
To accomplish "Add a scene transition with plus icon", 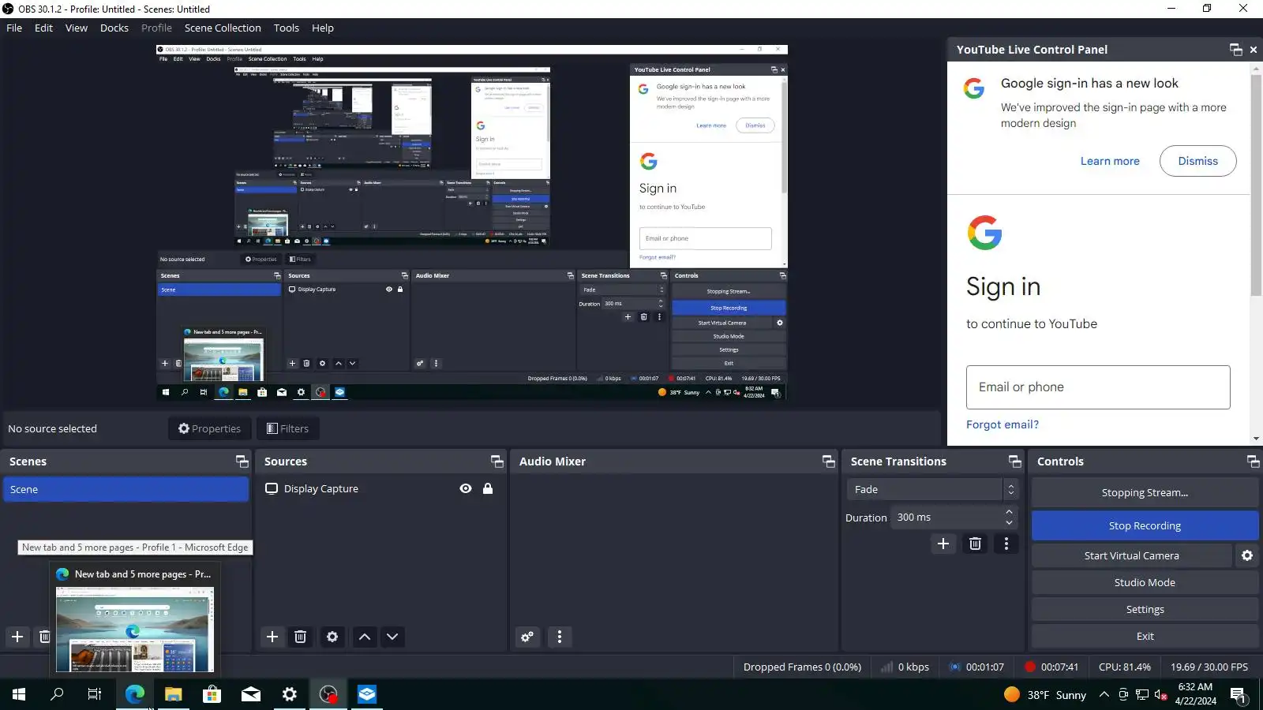I will point(943,544).
